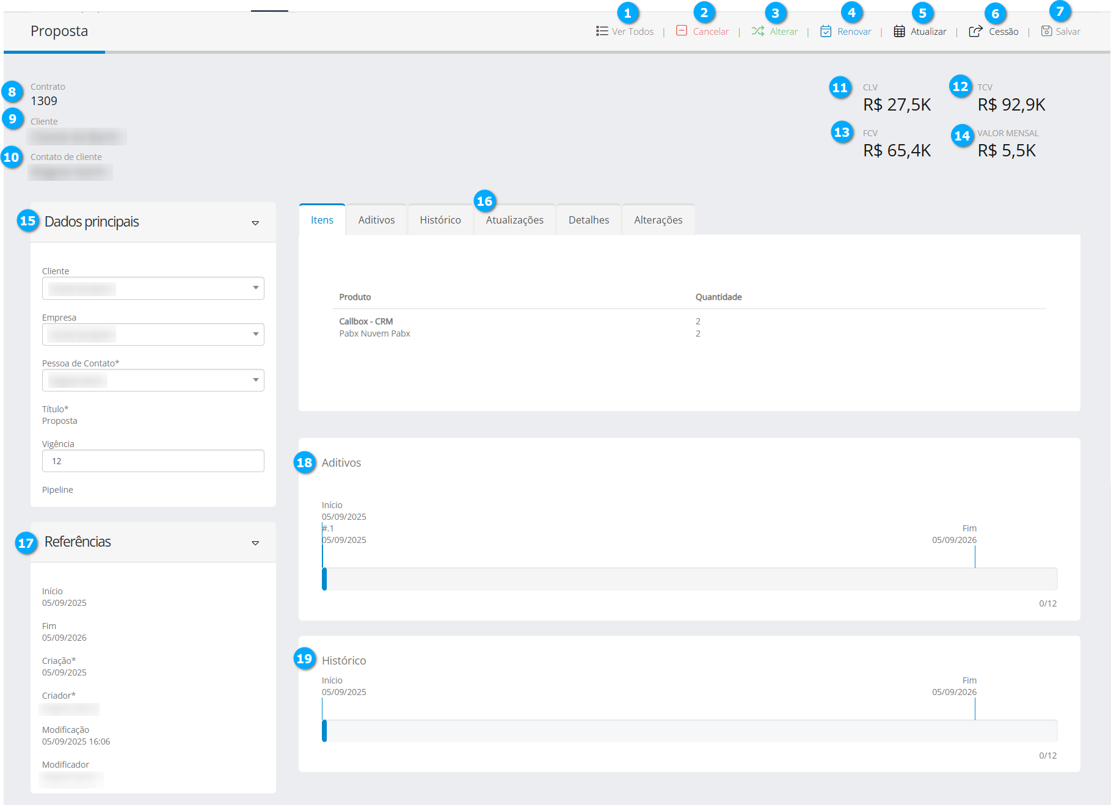Open the Atualizações tab
This screenshot has width=1111, height=805.
tap(514, 220)
